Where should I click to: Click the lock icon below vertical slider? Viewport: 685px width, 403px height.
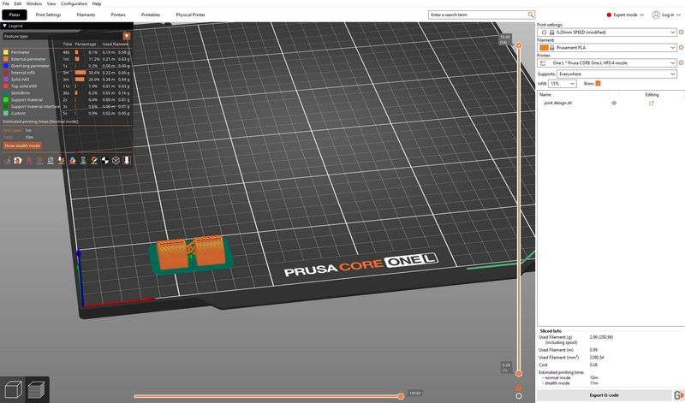(x=519, y=388)
